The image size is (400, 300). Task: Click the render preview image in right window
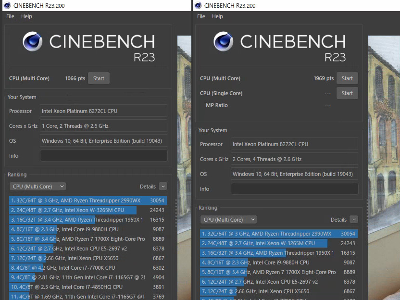point(384,168)
